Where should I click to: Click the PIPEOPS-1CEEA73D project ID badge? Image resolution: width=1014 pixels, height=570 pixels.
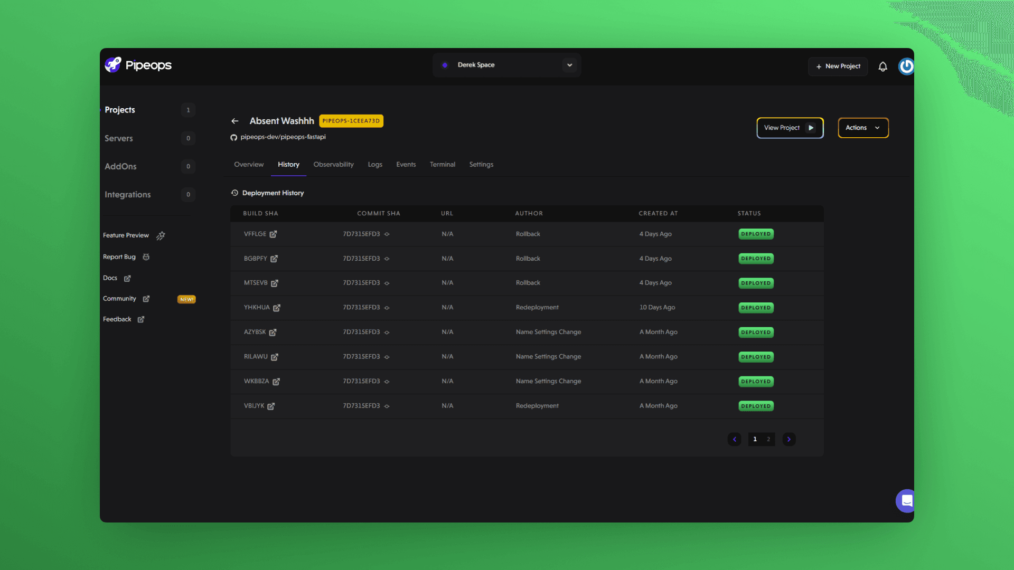click(351, 121)
